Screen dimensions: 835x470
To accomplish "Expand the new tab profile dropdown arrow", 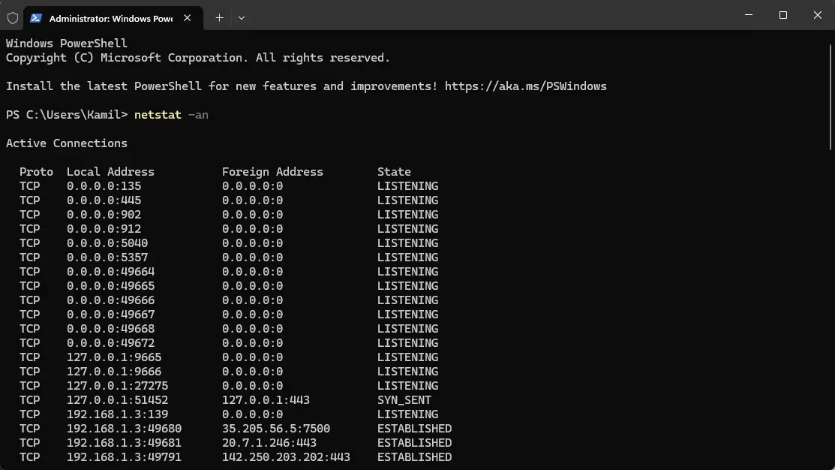I will pos(242,18).
